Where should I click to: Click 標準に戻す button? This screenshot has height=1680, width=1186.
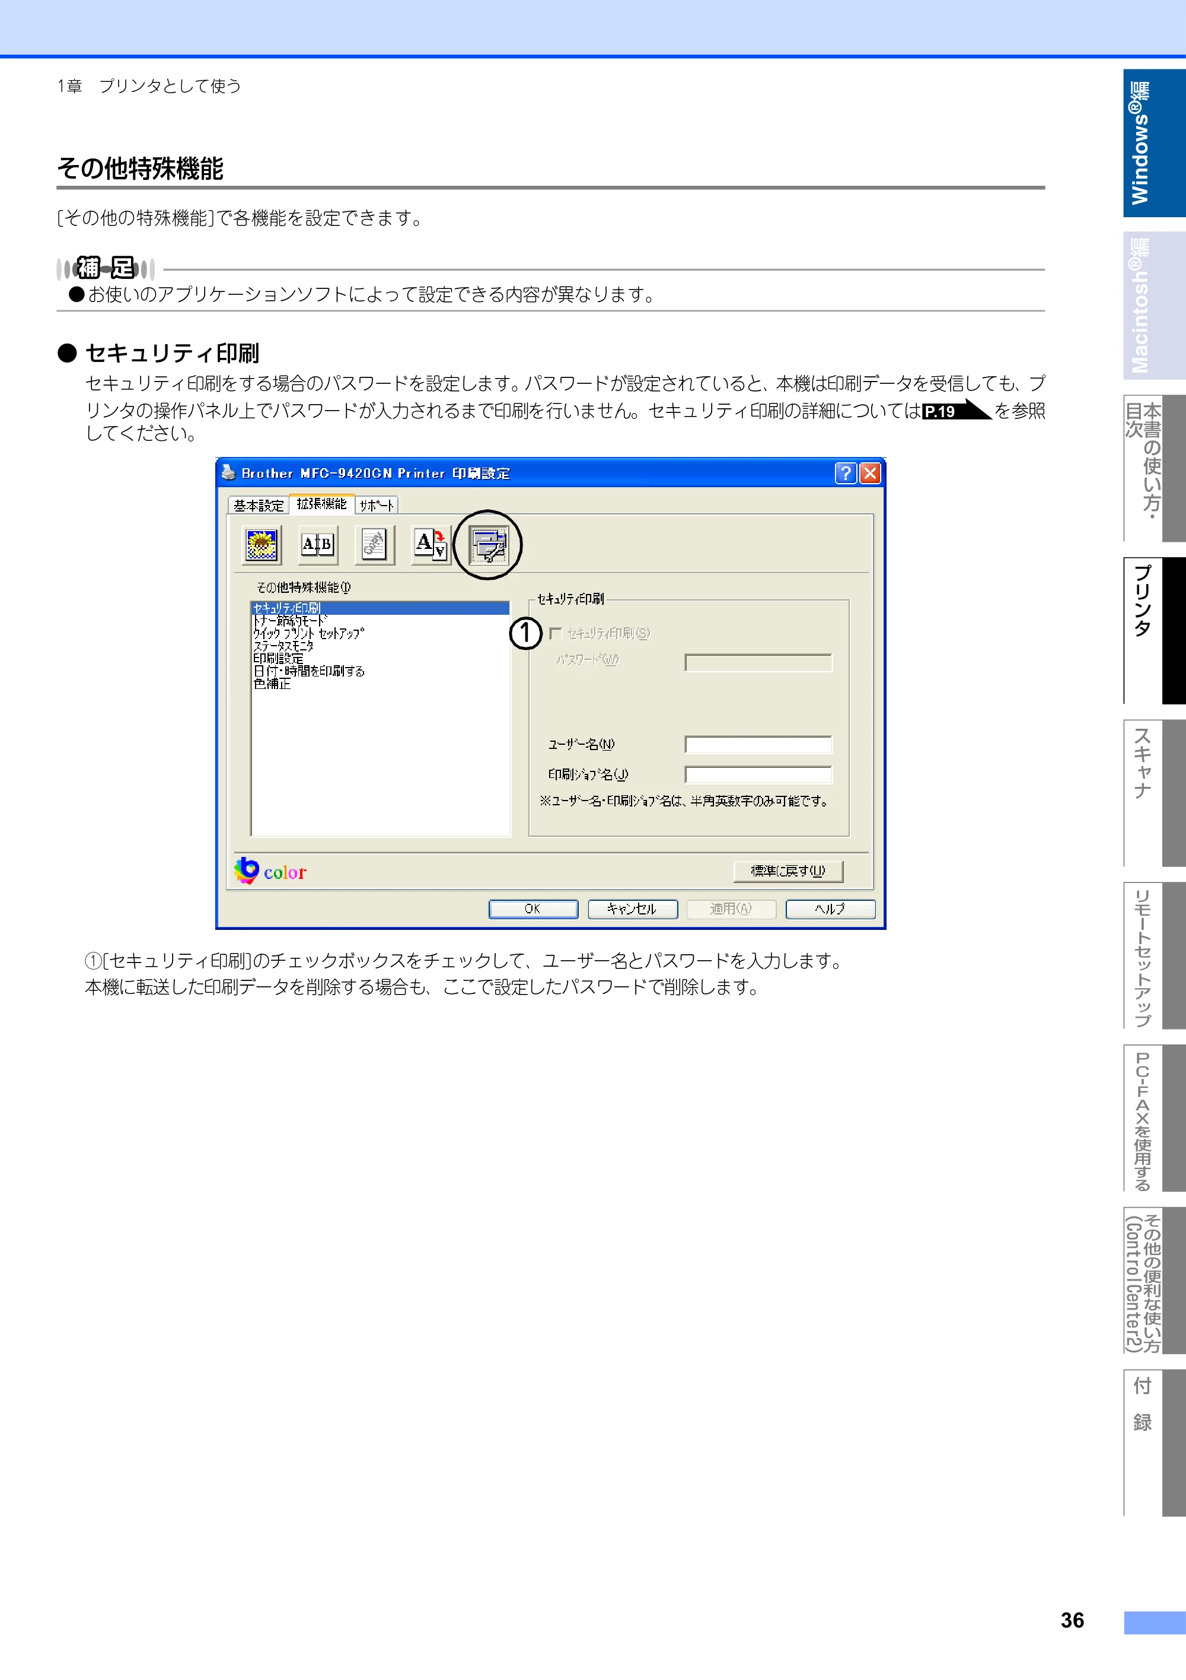[x=788, y=871]
